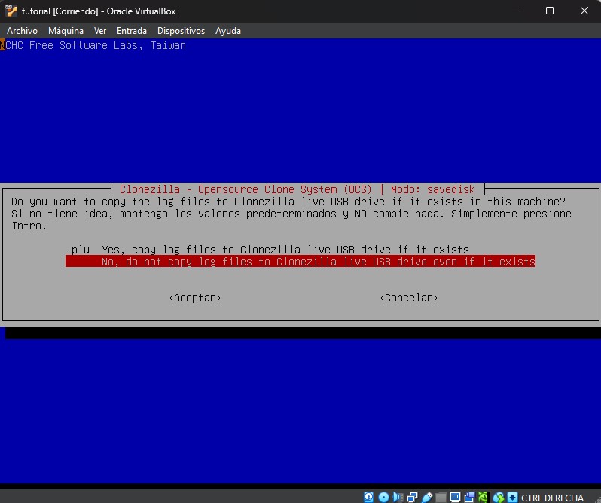Open display settings indicator in status bar
Image resolution: width=601 pixels, height=503 pixels.
point(456,497)
